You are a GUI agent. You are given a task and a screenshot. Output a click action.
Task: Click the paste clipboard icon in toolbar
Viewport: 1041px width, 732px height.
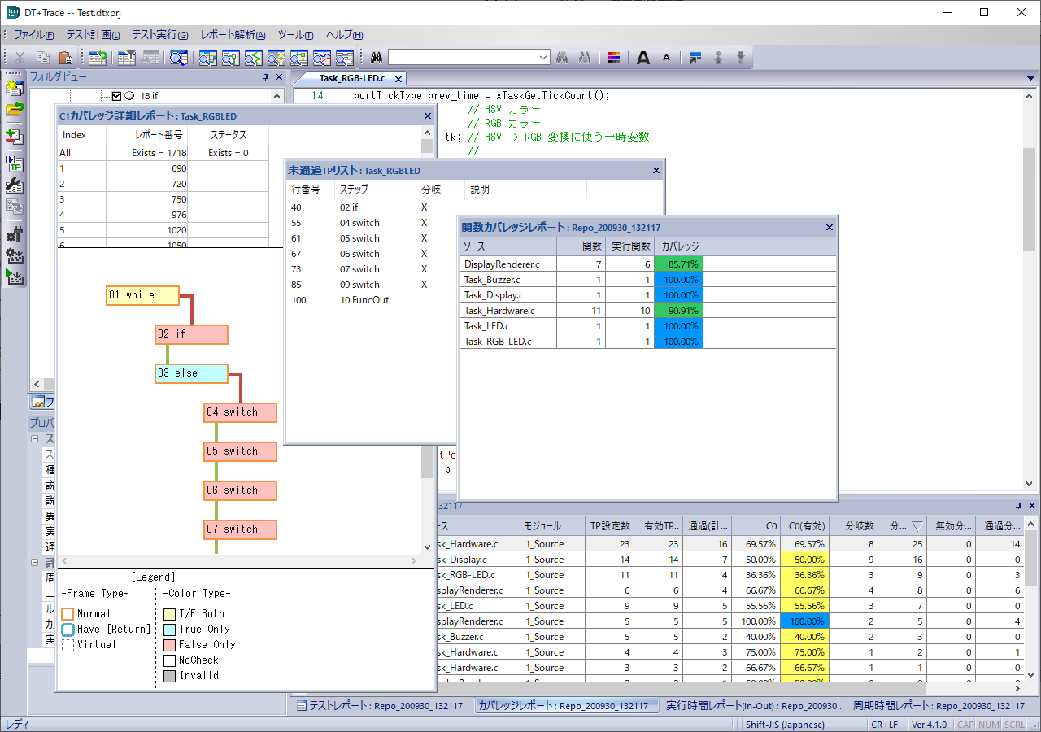click(x=66, y=58)
